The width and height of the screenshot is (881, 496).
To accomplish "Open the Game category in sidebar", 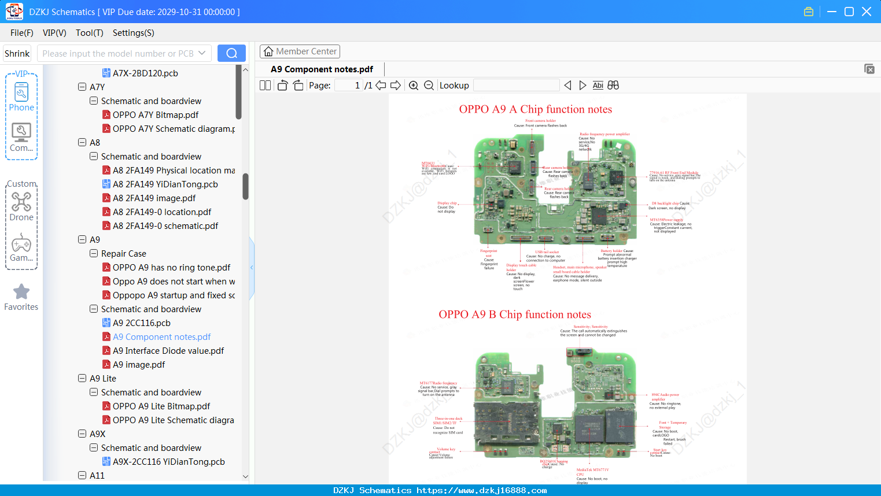I will point(21,247).
